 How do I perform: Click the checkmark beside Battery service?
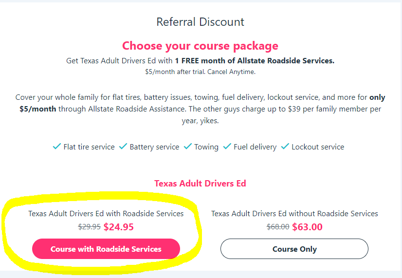pyautogui.click(x=123, y=146)
